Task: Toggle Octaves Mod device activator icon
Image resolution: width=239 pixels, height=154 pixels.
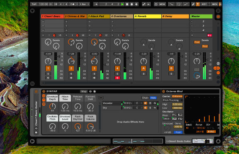Action: tap(163, 91)
